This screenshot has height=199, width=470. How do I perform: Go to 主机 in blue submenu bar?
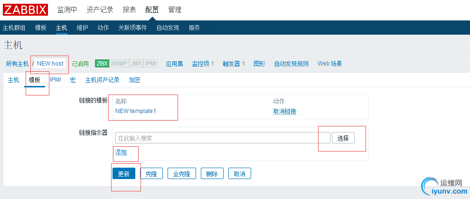point(61,28)
